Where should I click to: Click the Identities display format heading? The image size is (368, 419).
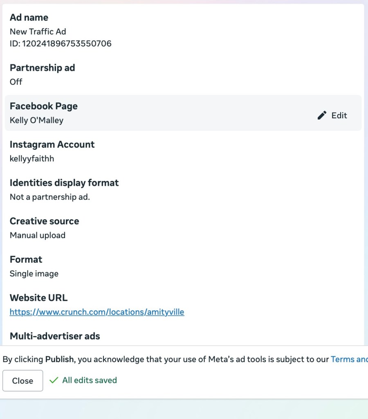pos(64,183)
